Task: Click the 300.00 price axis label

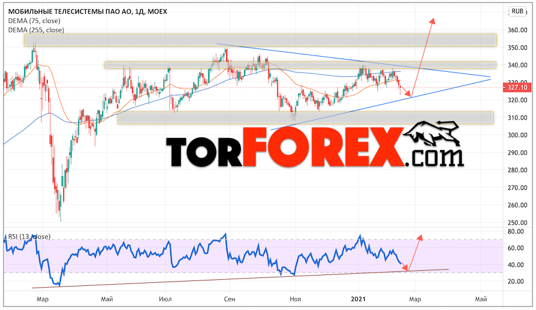Action: (517, 135)
